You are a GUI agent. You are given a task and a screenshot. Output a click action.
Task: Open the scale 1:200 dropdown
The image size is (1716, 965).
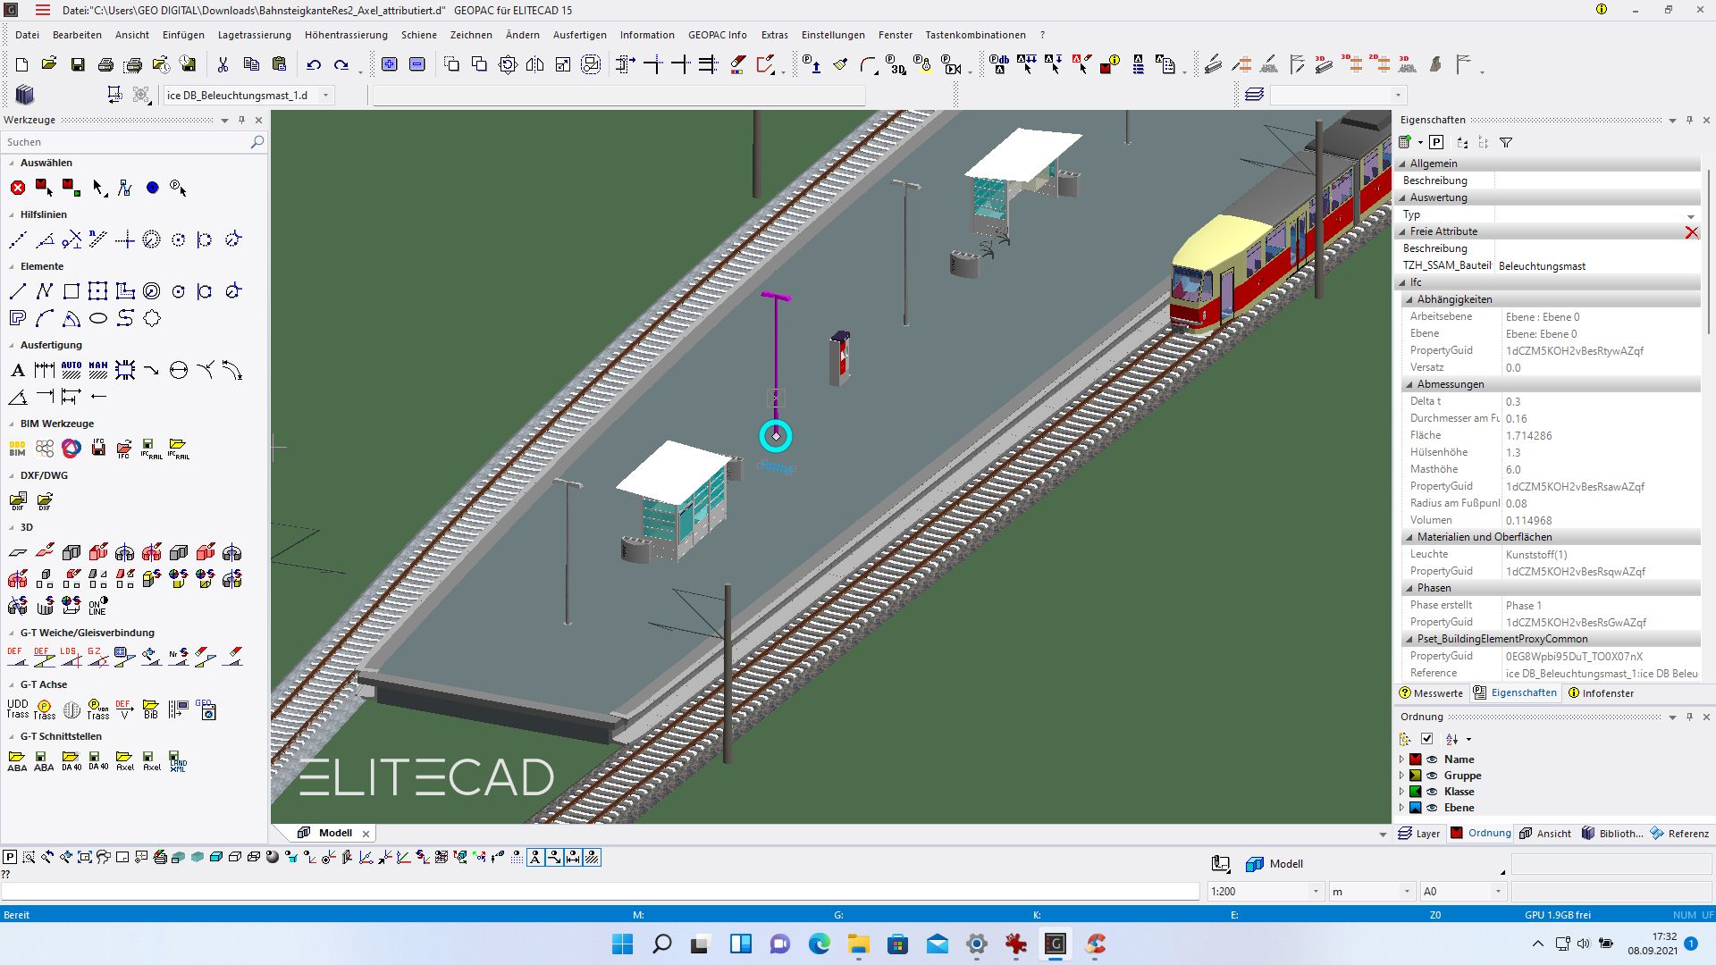[1316, 892]
